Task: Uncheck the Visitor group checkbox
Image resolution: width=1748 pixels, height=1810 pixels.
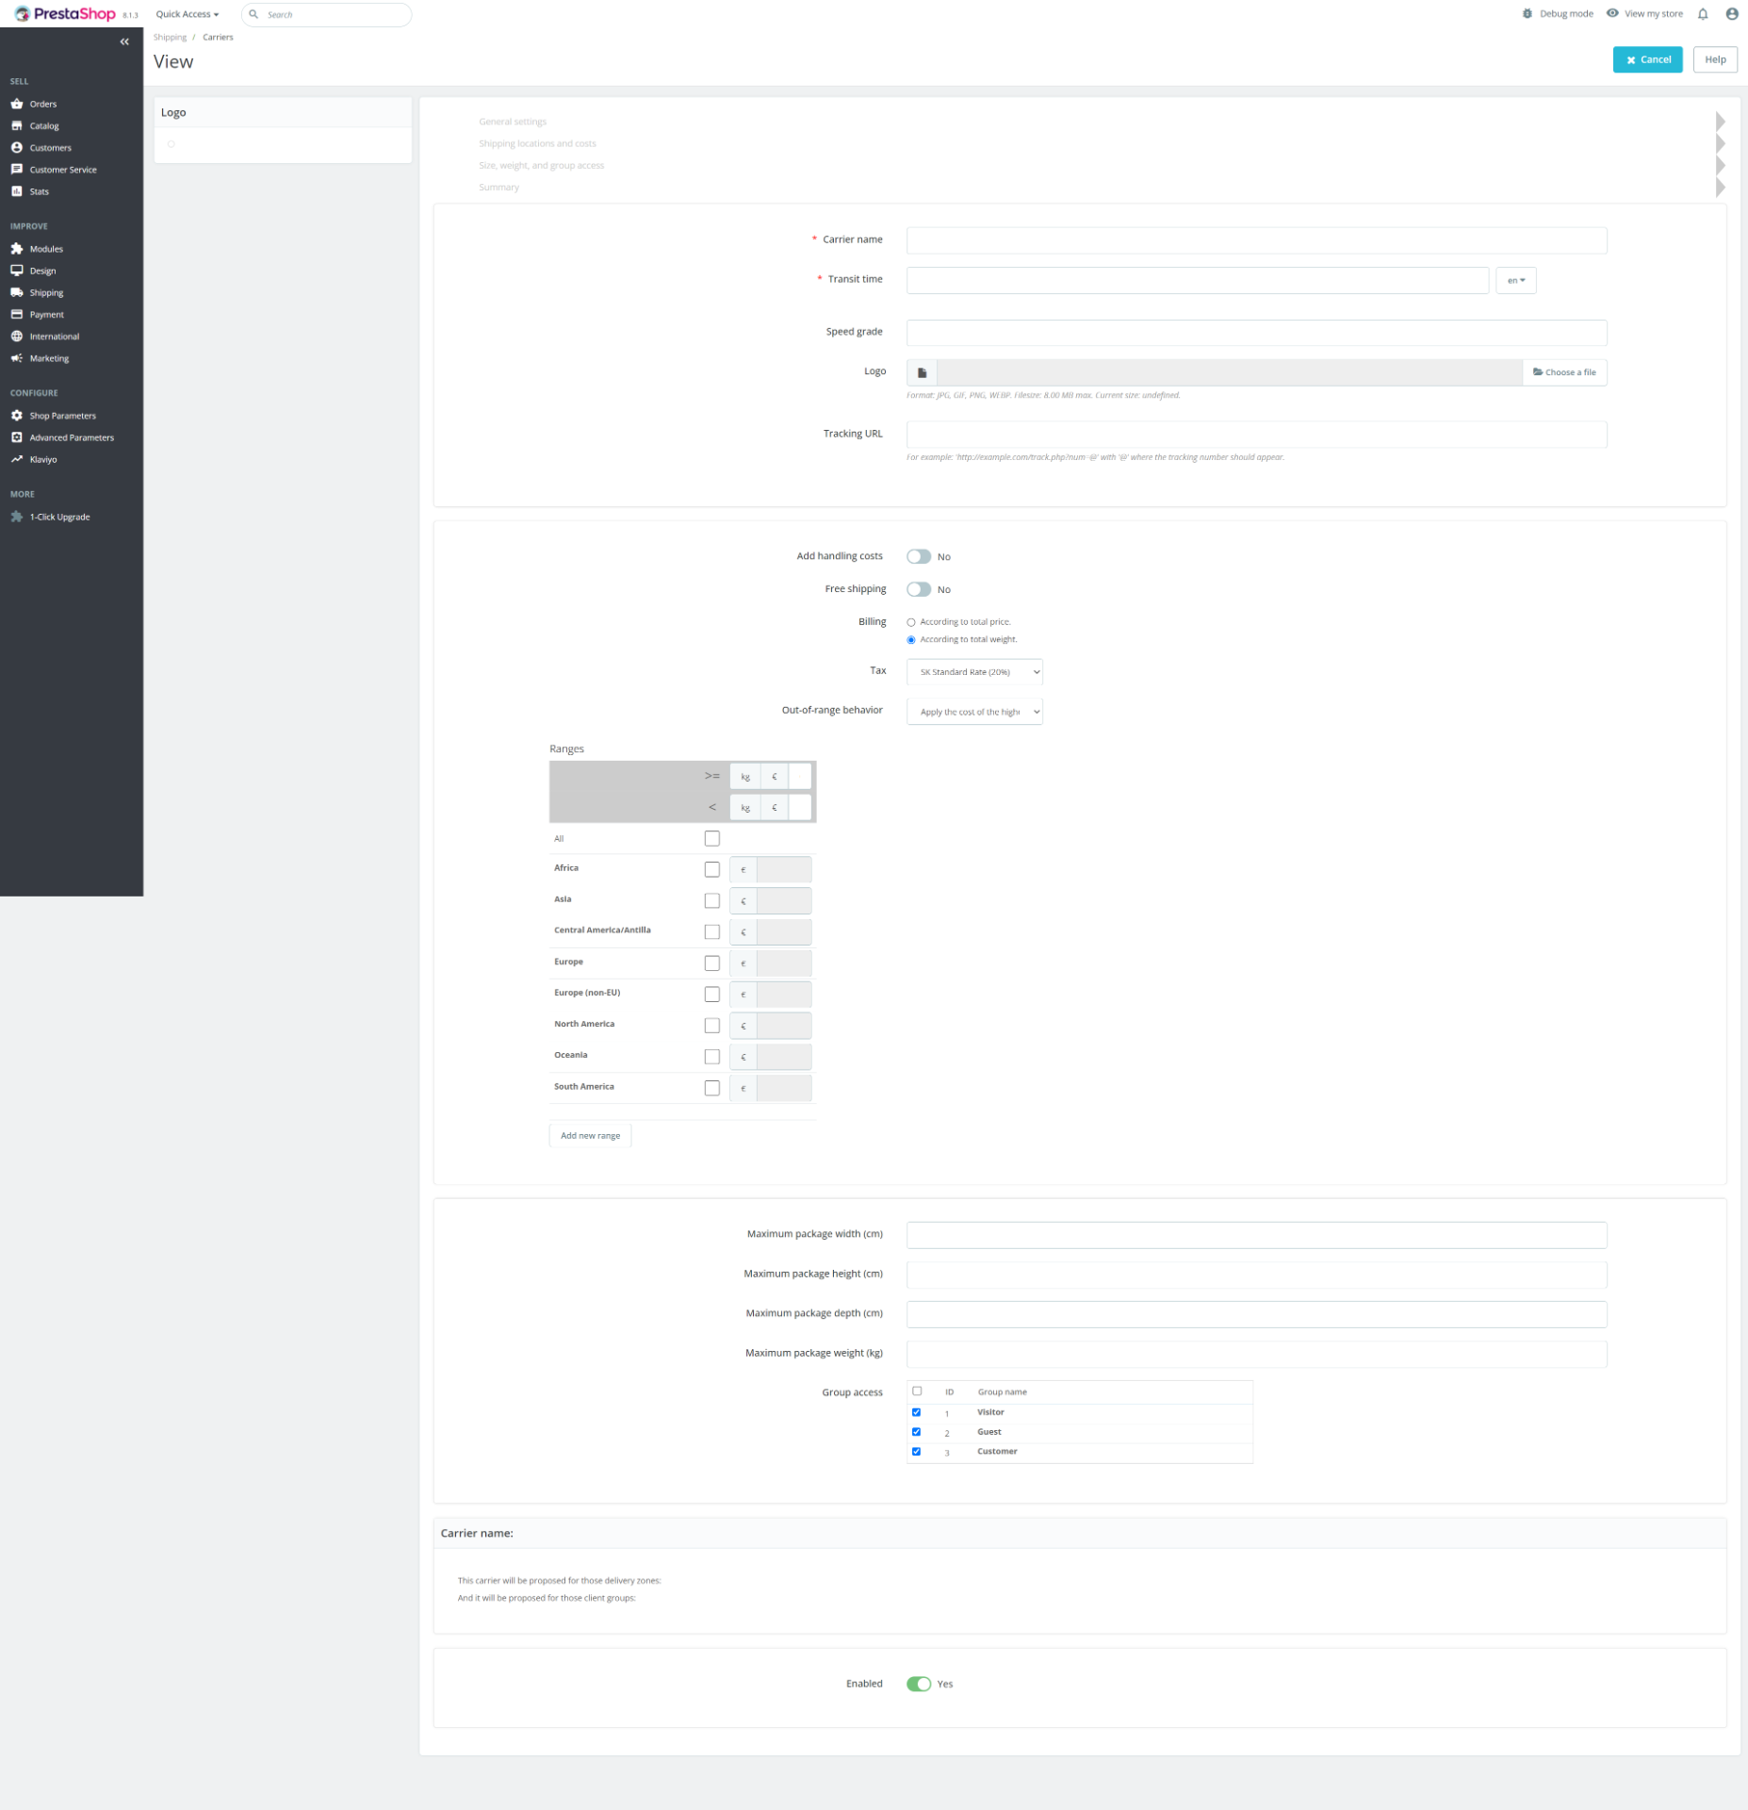Action: pos(917,1412)
